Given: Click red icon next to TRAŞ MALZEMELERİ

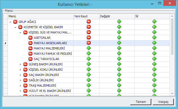Looking at the screenshot, I should click(x=25, y=86).
